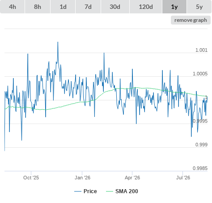Expand chart to 5y range
Screen dimensions: 212x203
tap(199, 7)
